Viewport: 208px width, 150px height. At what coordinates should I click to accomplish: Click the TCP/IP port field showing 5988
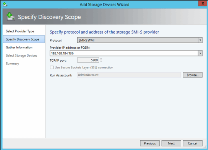(88, 60)
